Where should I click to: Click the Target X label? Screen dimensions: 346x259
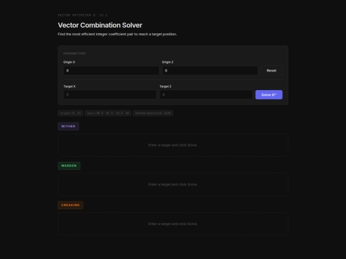pos(69,86)
